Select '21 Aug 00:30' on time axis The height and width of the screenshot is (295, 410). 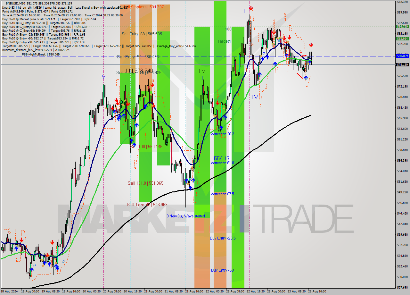click(x=153, y=291)
